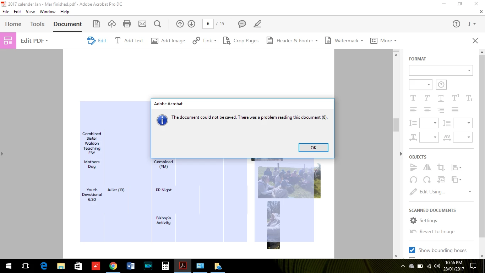Open Chrome from the taskbar
This screenshot has width=485, height=273.
(113, 266)
